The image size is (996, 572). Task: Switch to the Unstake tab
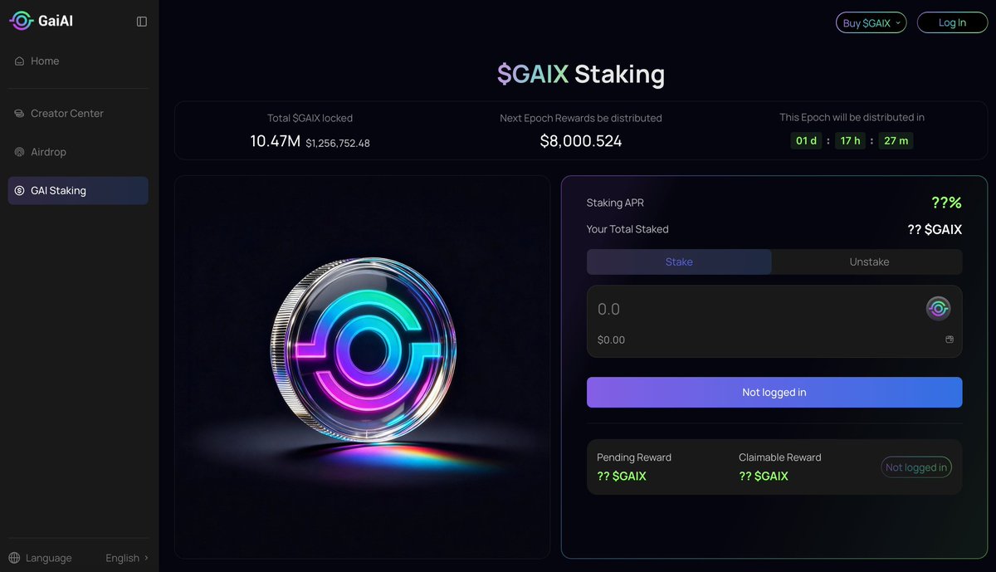(x=868, y=262)
